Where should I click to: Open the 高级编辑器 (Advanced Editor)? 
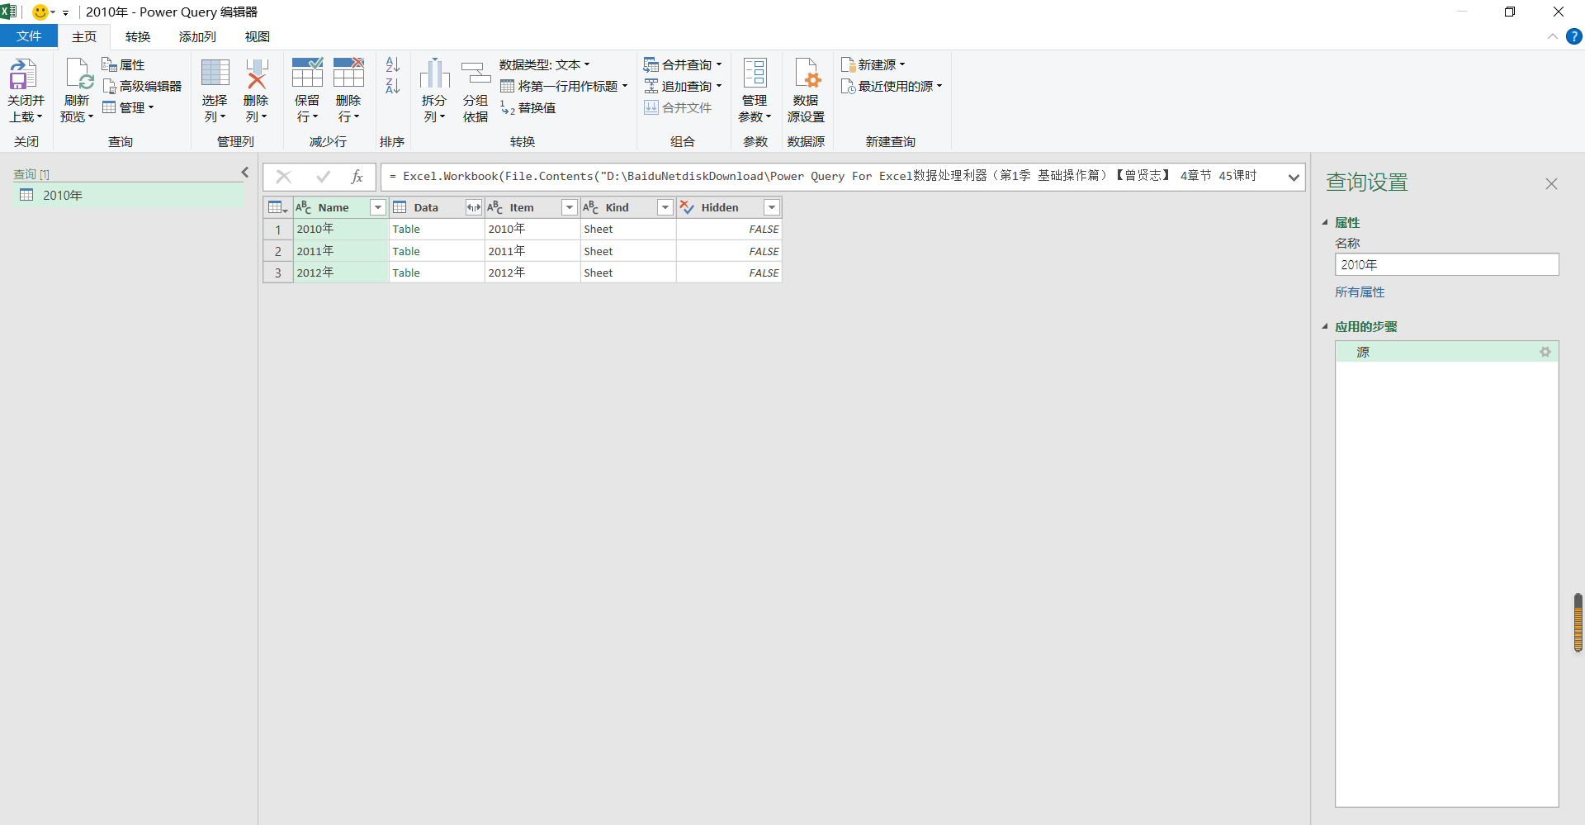tap(150, 85)
